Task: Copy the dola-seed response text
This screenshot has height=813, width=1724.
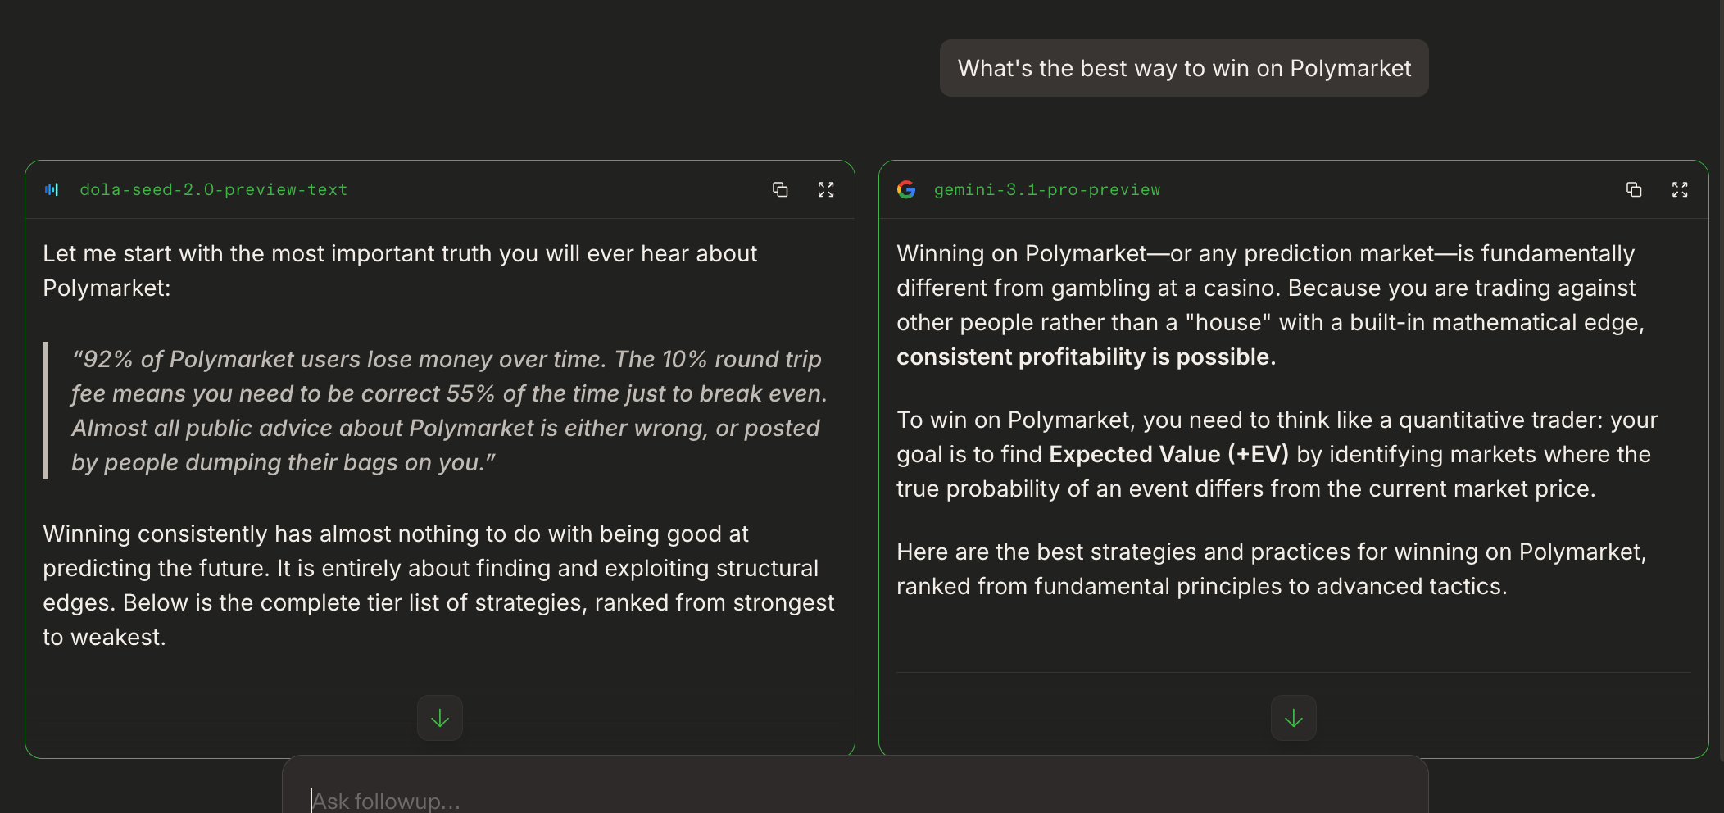Action: tap(780, 190)
